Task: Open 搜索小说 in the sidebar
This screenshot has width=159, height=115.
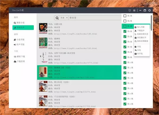Action: tap(19, 23)
